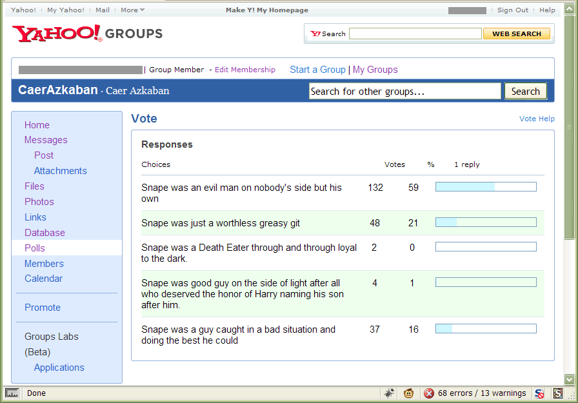Open Applications in sidebar
The image size is (578, 403).
click(59, 368)
